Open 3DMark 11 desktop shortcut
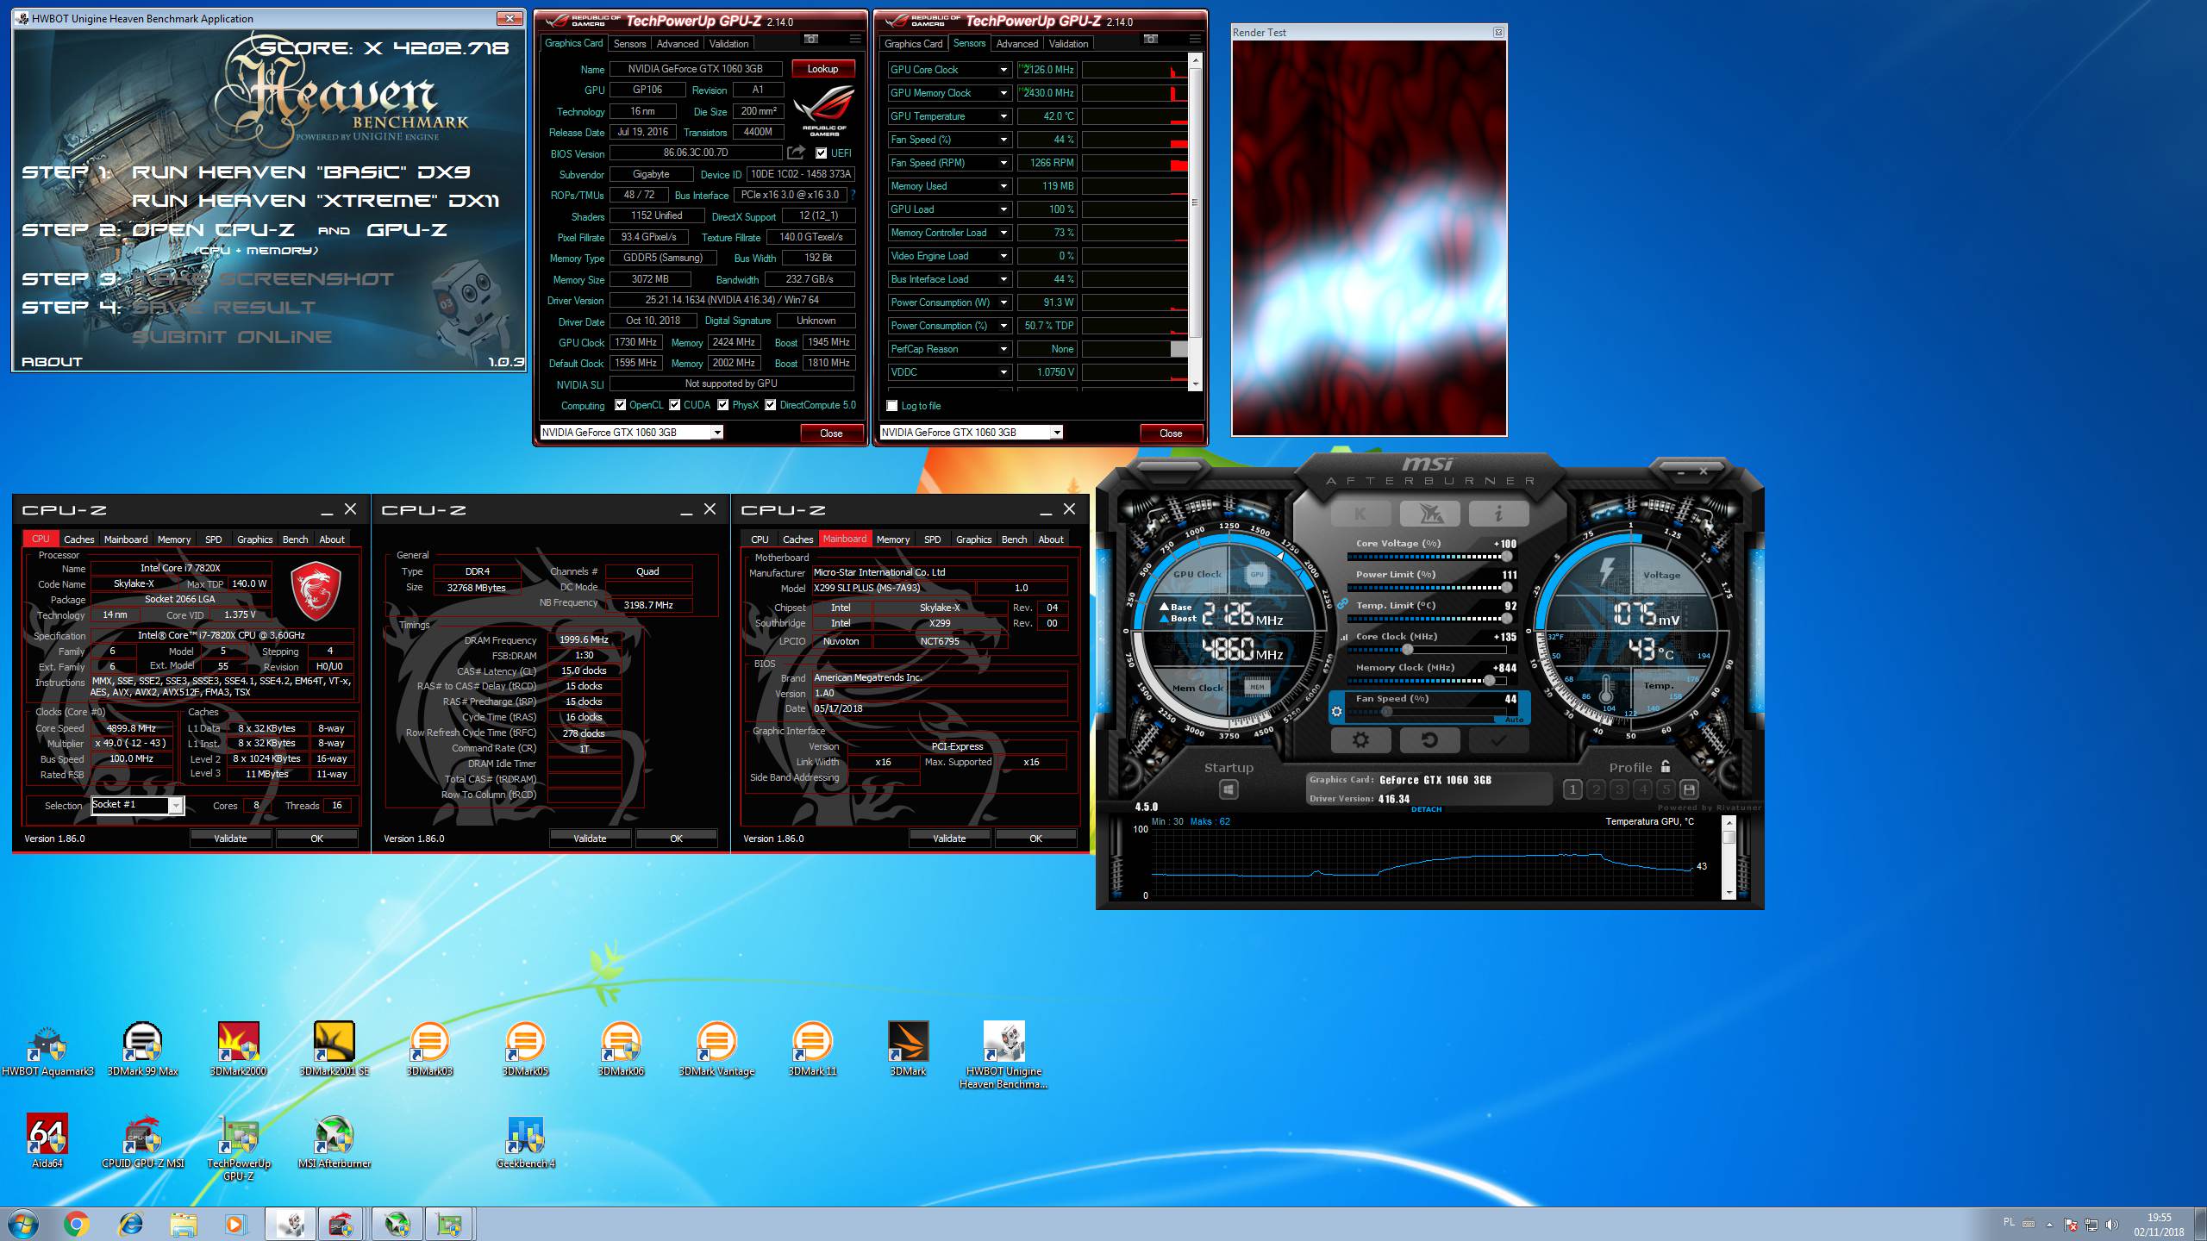 pos(812,1049)
